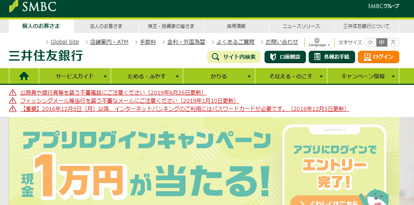Expand サービスガイド menu
414x205 pixels.
[75, 76]
